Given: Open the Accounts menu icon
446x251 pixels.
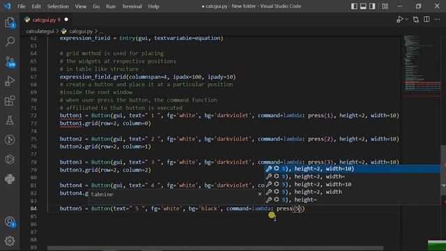Looking at the screenshot, I should click(x=10, y=222).
